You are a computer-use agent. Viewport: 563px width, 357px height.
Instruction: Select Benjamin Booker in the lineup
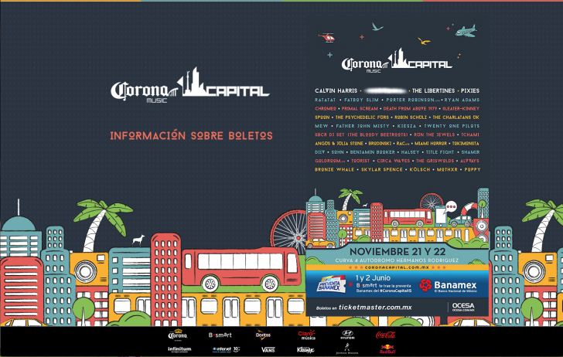(372, 152)
